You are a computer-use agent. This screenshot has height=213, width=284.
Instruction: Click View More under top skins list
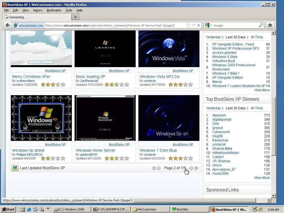click(x=262, y=90)
